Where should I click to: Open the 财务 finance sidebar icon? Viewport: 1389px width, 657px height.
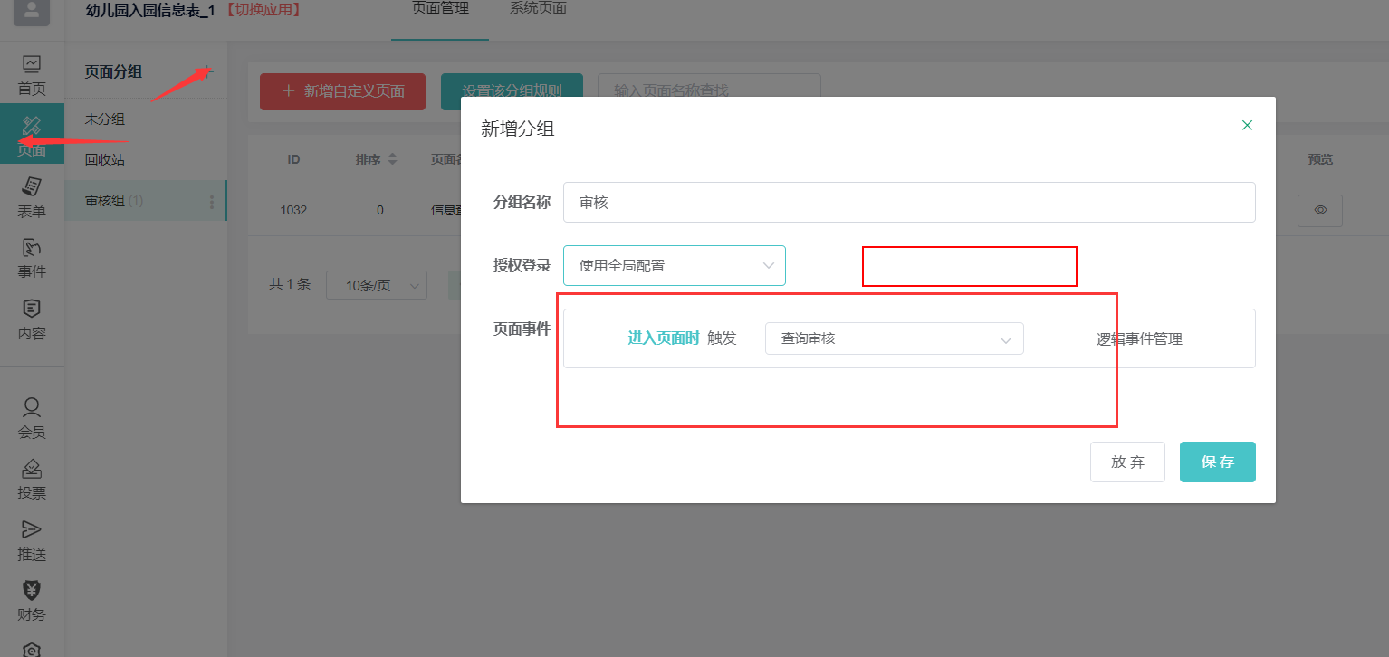pyautogui.click(x=32, y=602)
